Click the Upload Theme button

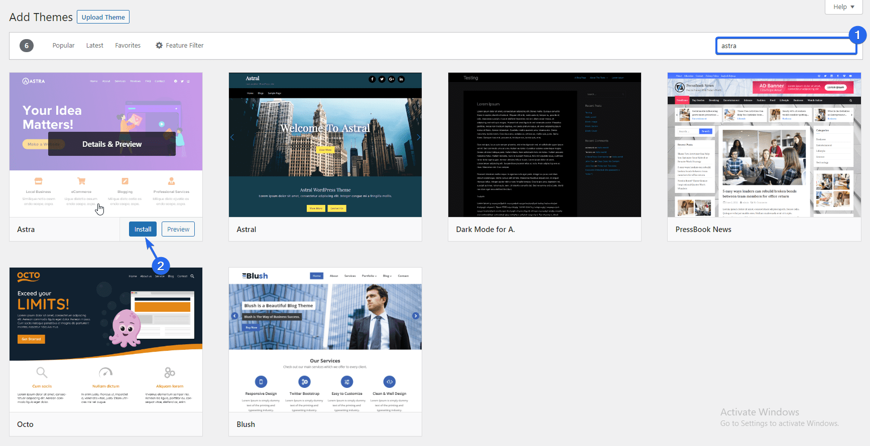point(103,17)
